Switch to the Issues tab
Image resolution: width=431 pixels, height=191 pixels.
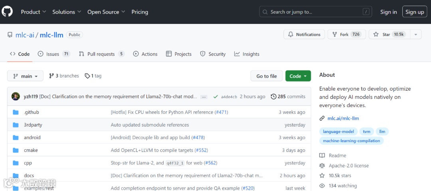coord(54,54)
